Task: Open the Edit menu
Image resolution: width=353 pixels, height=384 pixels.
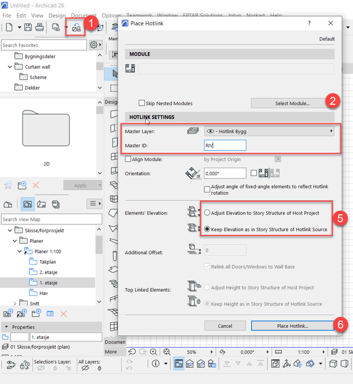Action: click(21, 15)
